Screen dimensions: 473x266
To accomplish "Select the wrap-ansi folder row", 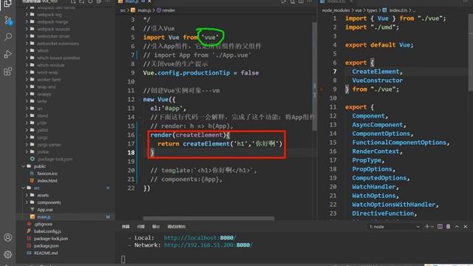I will coord(66,87).
